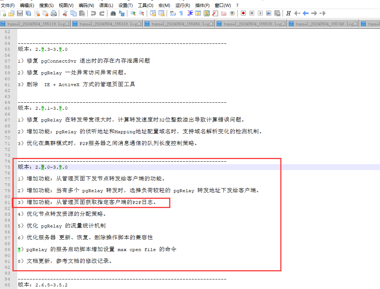Place cursor on line 67 pgRelay text
Image resolution: width=380 pixels, height=289 pixels.
pos(52,120)
